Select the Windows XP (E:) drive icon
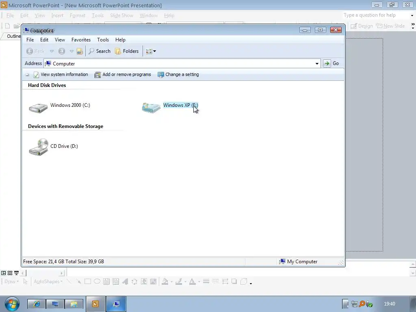 [151, 108]
